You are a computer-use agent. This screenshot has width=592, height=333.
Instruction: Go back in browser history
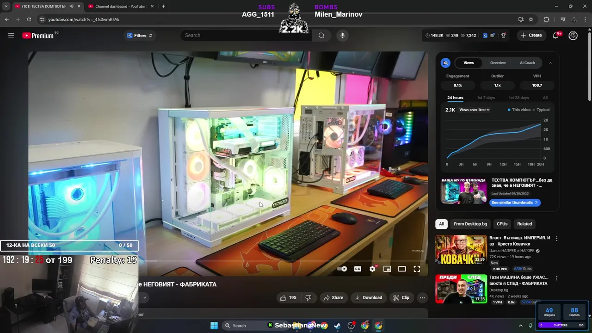[x=6, y=19]
